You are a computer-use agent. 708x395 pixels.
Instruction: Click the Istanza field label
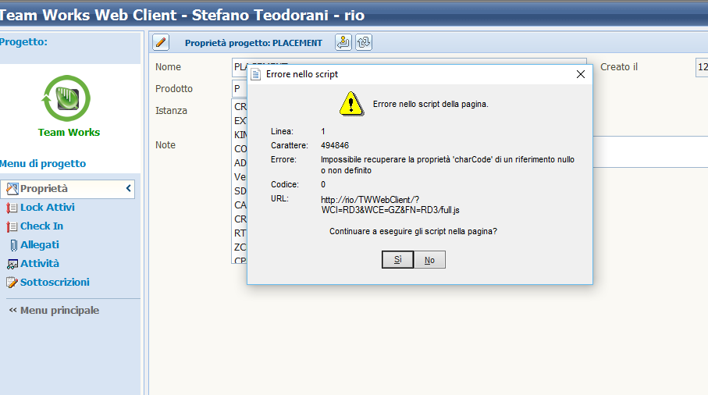click(x=171, y=111)
